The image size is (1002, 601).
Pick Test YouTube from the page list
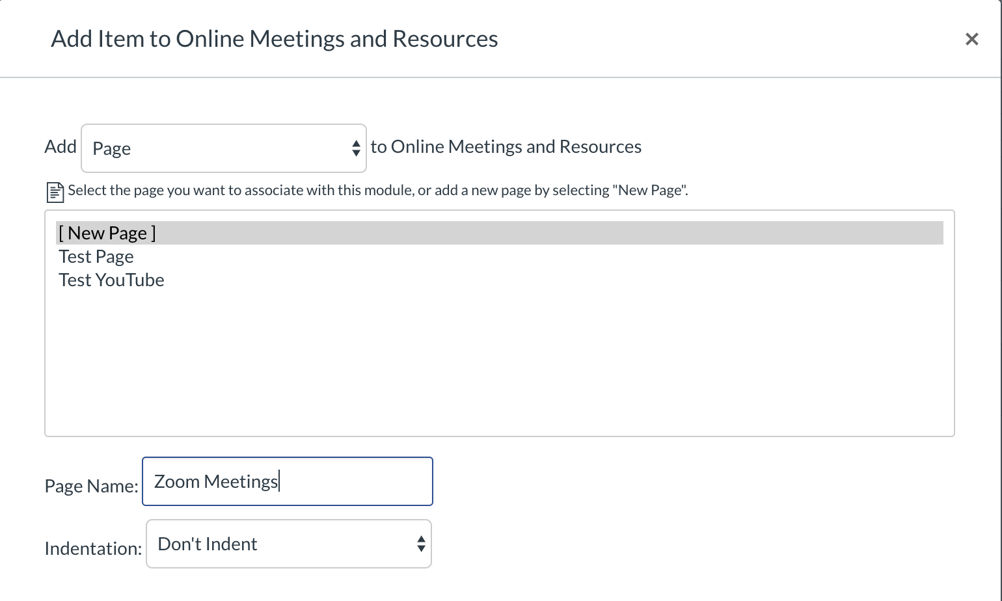coord(111,280)
